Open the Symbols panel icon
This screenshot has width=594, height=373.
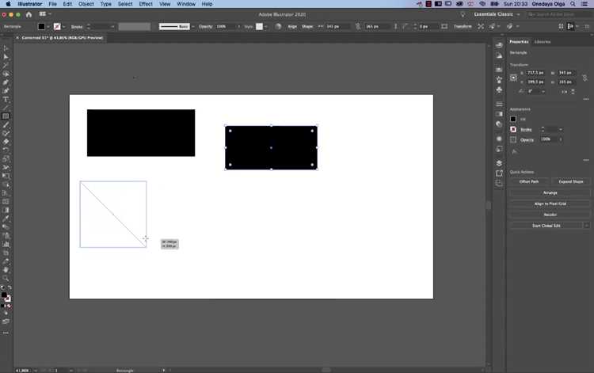(x=499, y=89)
